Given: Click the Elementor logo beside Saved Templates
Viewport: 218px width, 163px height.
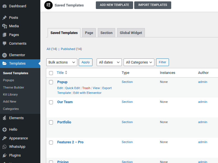Looking at the screenshot, I should click(48, 5).
